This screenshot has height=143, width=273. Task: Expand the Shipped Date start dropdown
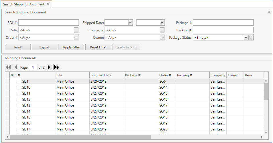point(131,23)
